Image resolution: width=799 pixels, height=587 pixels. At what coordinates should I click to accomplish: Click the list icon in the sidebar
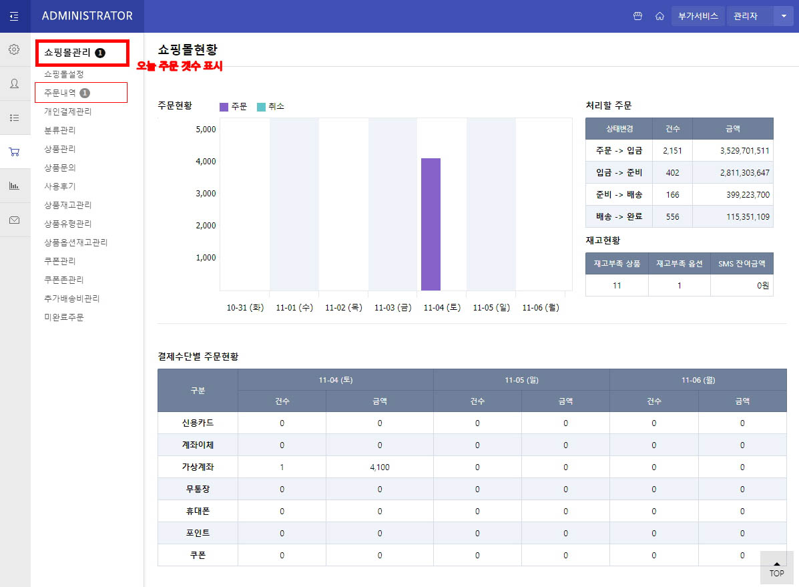[14, 118]
